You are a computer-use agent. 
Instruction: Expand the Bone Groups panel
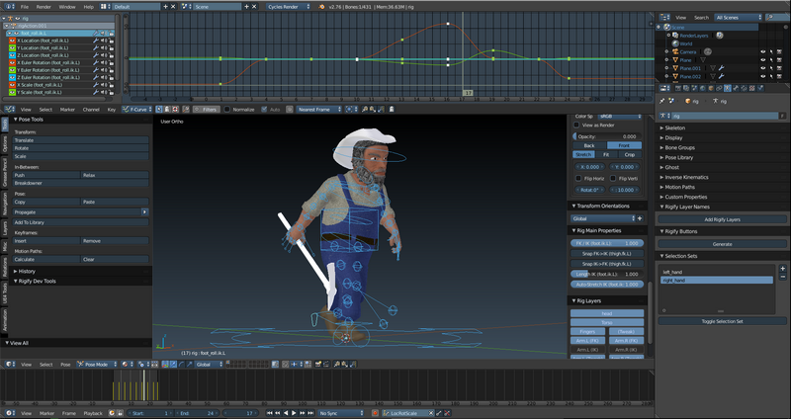(679, 147)
